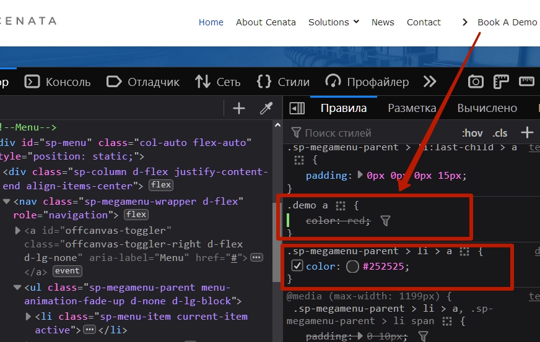Click the eyedropper color picker icon

coord(266,109)
